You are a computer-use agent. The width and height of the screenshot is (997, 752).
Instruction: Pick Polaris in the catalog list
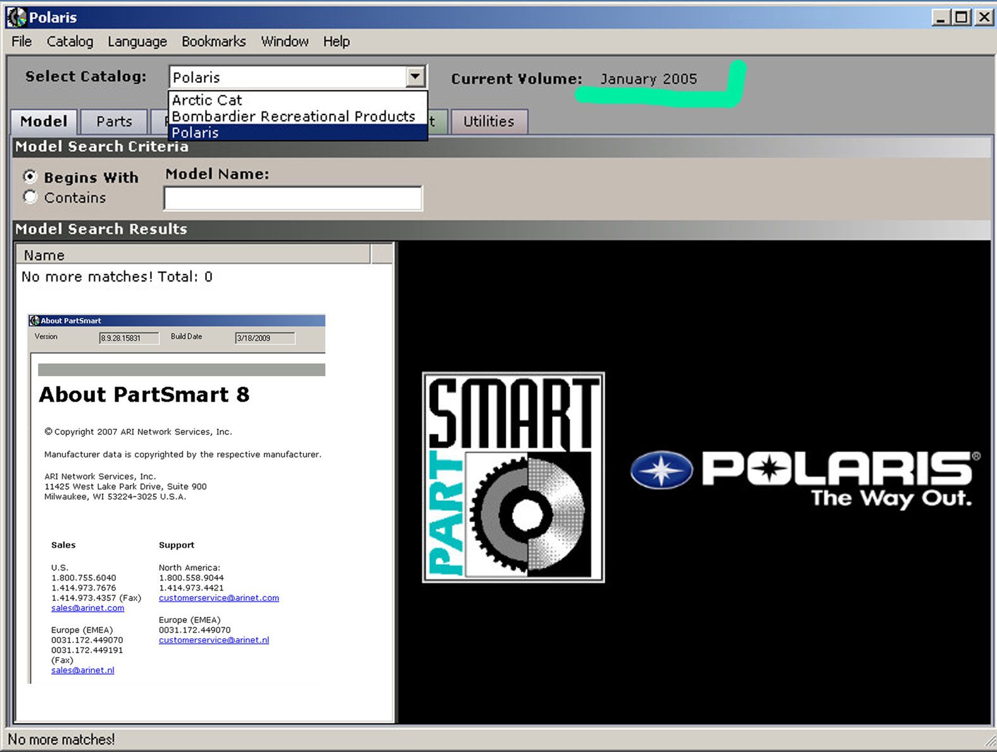(195, 133)
